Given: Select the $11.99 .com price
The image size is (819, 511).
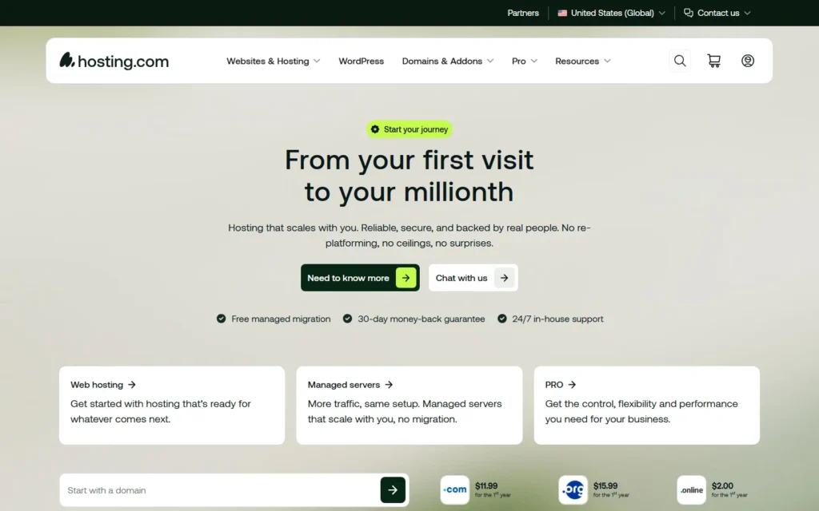Looking at the screenshot, I should (486, 485).
